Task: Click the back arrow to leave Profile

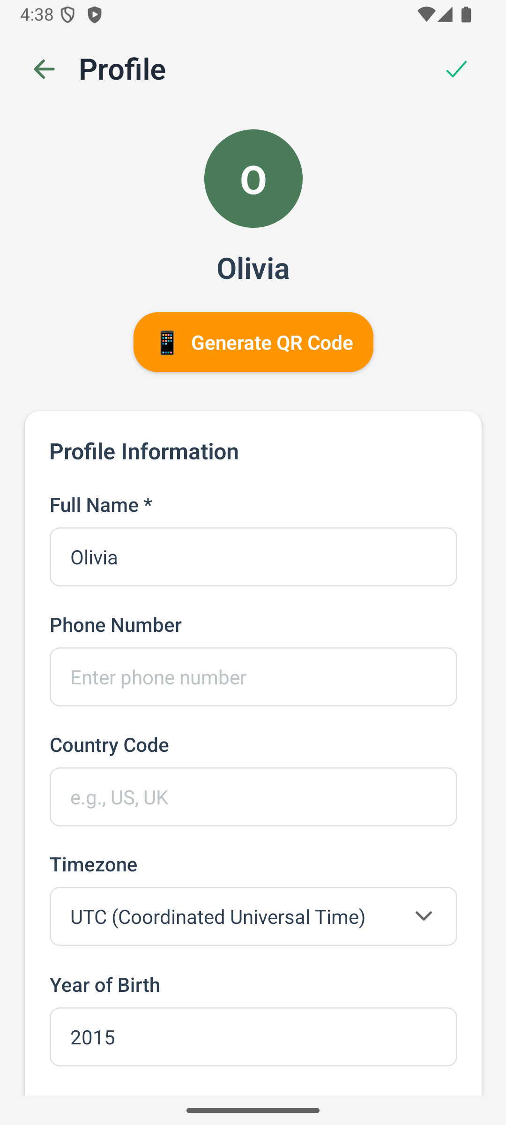Action: [44, 69]
